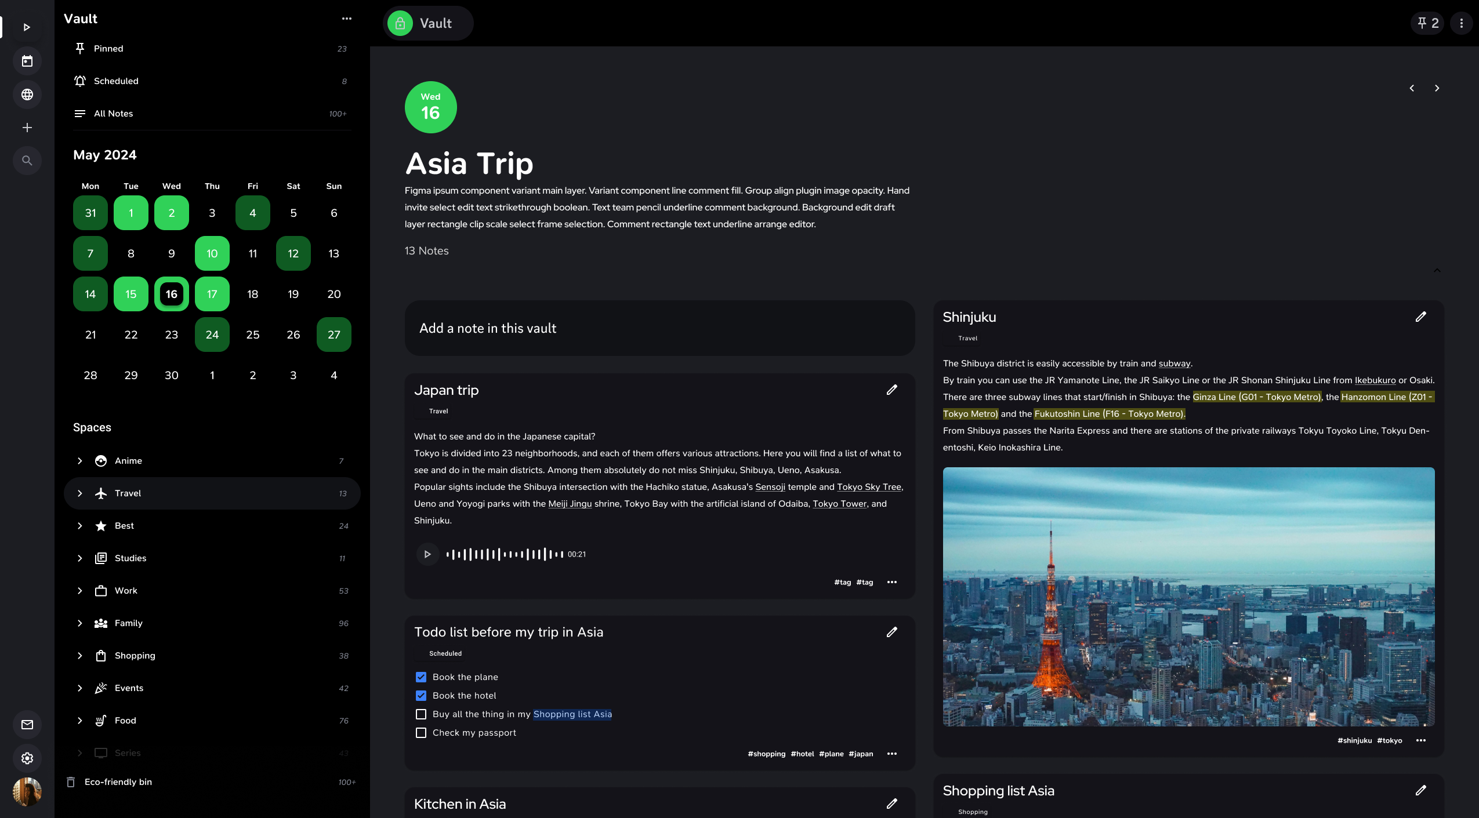Screen dimensions: 1479x818
Task: Uncheck Book the plane checkbox
Action: 421,677
